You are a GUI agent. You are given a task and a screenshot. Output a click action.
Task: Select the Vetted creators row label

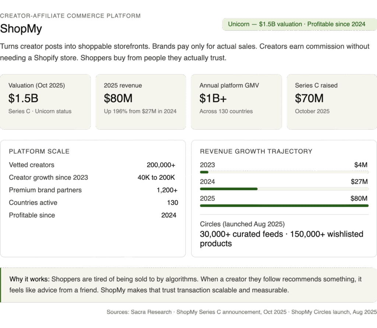32,165
